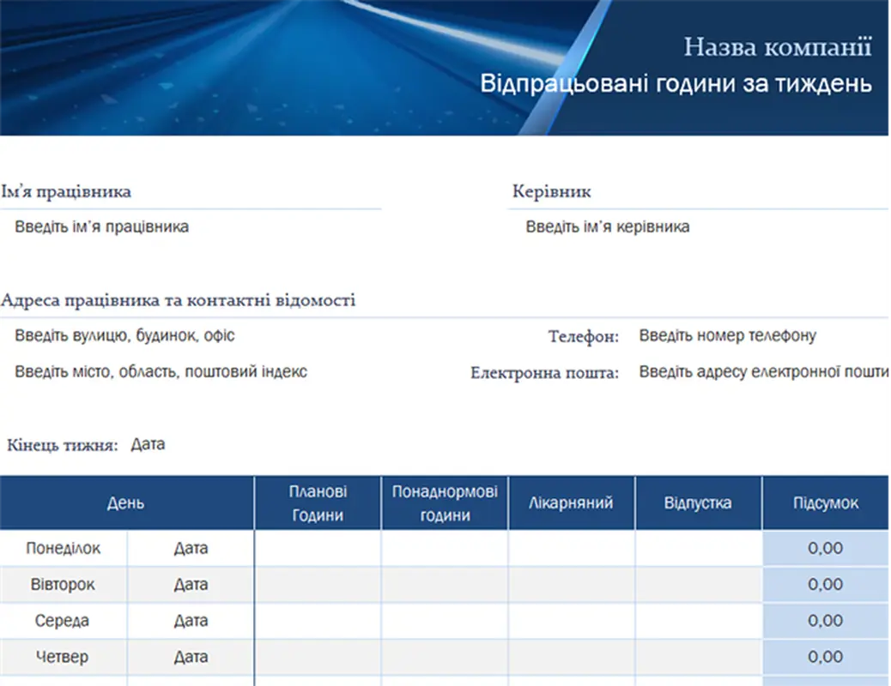Select the overtime hours cell for Понеділок
Screen dimensions: 891x686
(445, 548)
